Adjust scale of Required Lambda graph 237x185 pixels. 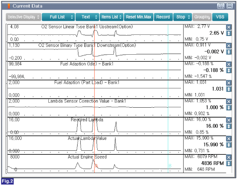coord(229,126)
